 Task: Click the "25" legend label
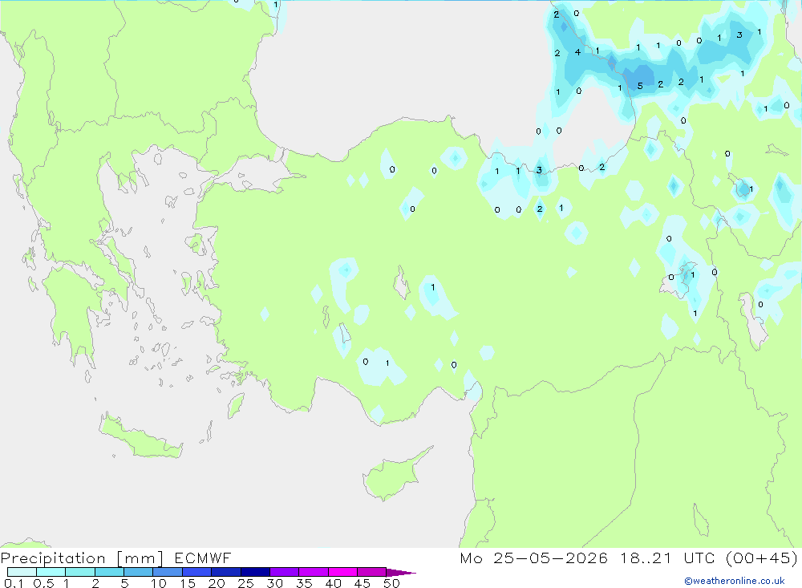click(x=245, y=583)
